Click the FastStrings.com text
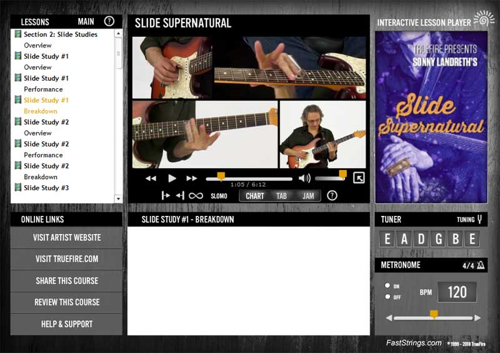The height and width of the screenshot is (353, 500). tap(414, 343)
